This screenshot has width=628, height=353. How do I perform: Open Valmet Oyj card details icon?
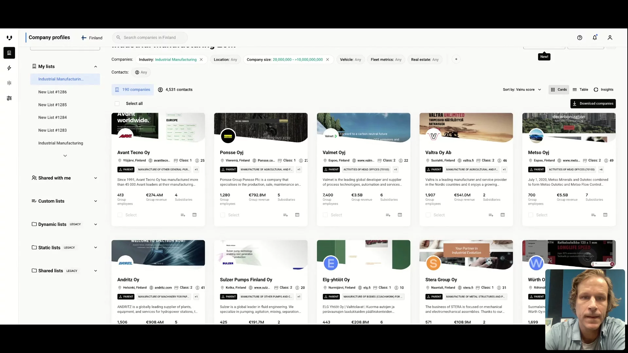pyautogui.click(x=400, y=215)
